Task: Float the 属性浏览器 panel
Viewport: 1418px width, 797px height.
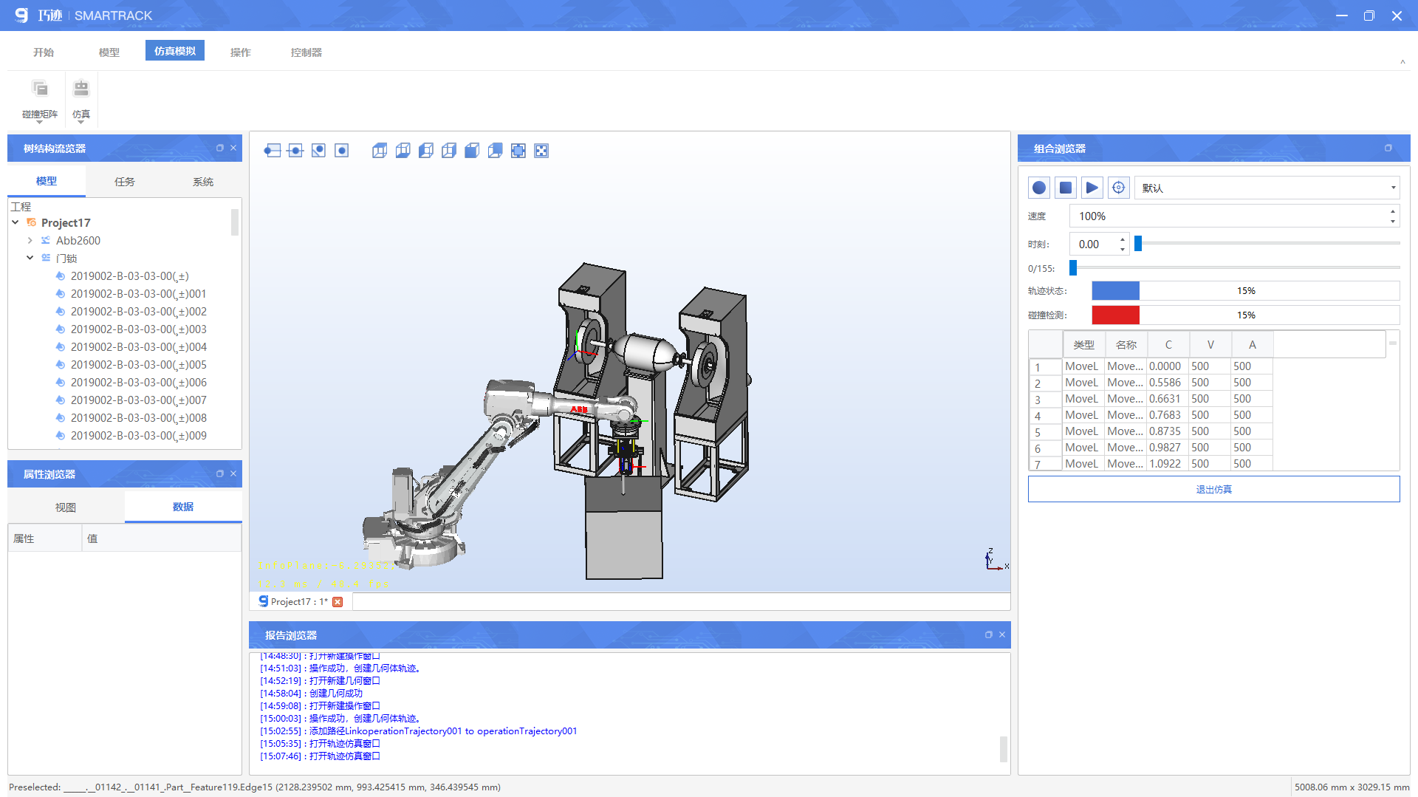Action: click(220, 473)
